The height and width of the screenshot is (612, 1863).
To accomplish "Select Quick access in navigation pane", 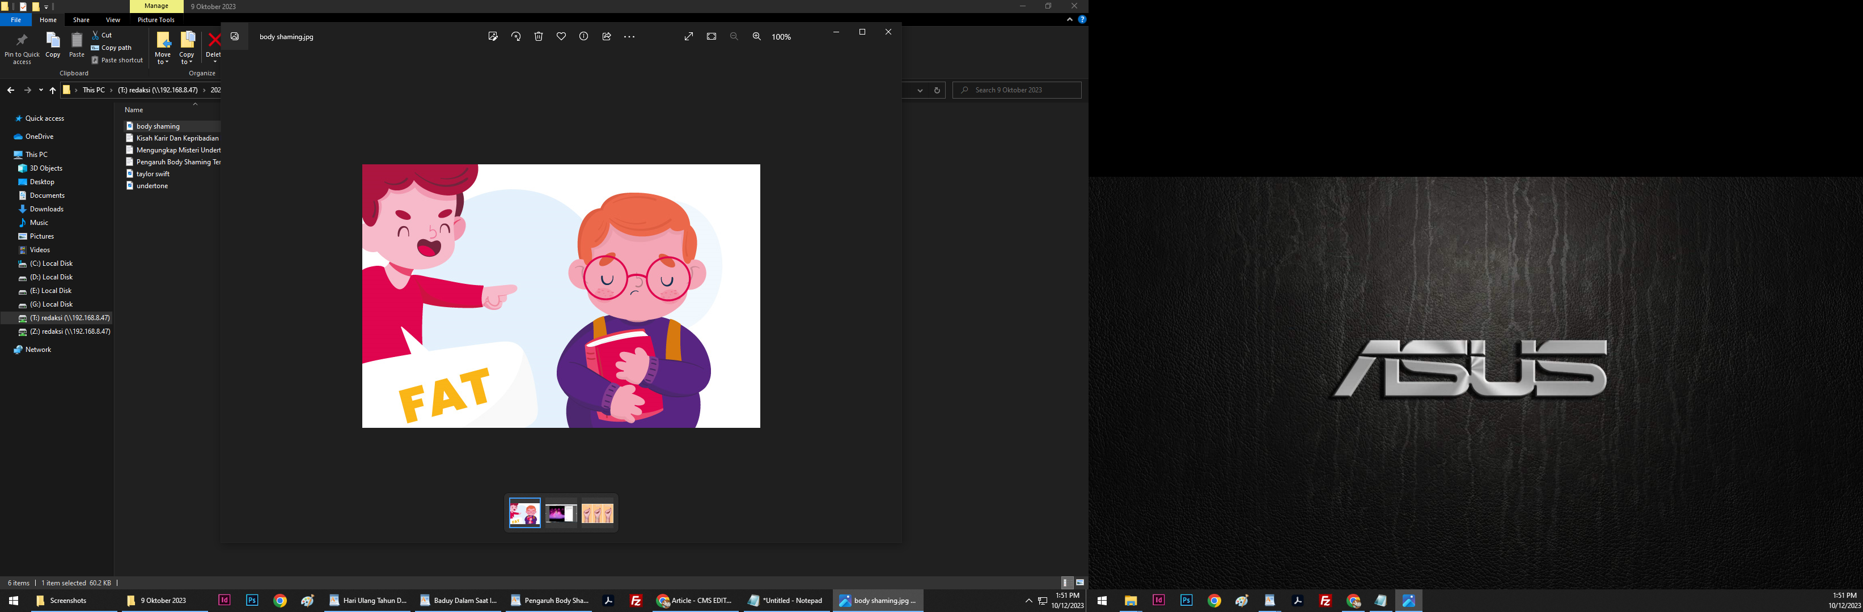I will pyautogui.click(x=45, y=118).
